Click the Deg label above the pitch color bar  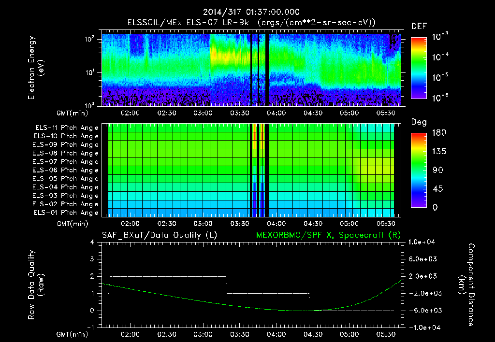tap(419, 122)
